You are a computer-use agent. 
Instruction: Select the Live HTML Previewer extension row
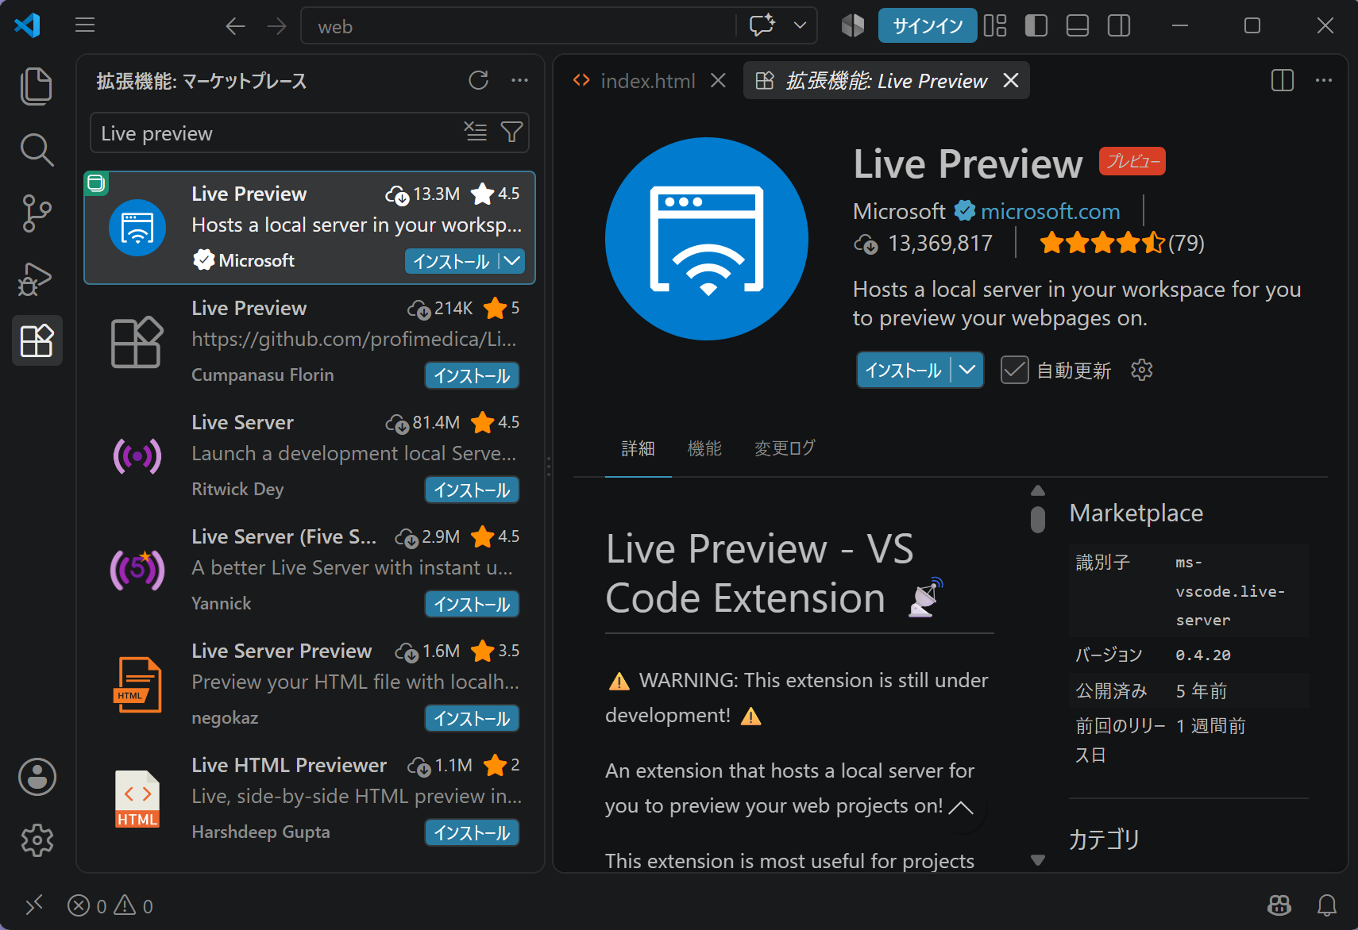coord(310,798)
